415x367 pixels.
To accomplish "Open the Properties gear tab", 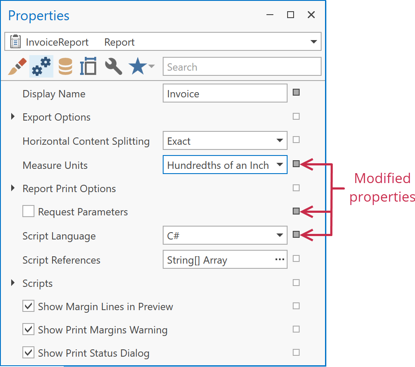I will [x=41, y=66].
